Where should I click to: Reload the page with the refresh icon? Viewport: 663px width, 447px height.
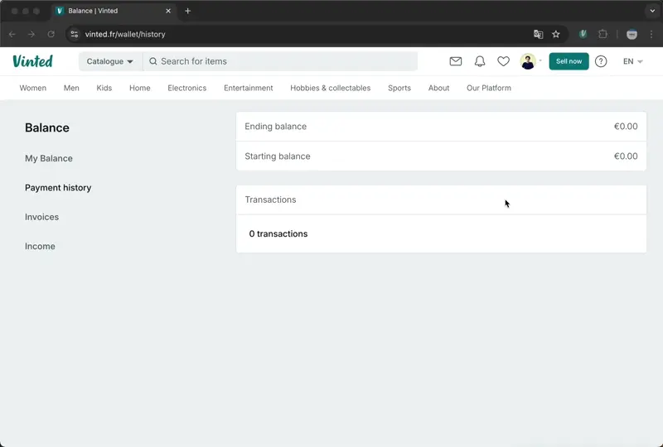click(51, 34)
